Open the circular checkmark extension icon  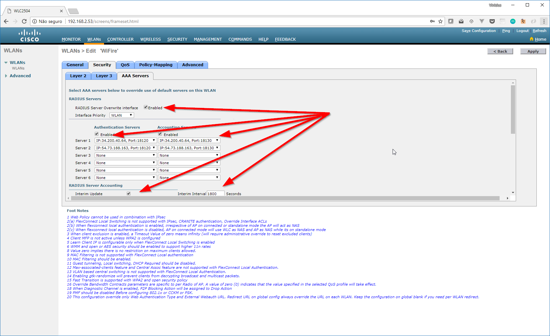471,21
